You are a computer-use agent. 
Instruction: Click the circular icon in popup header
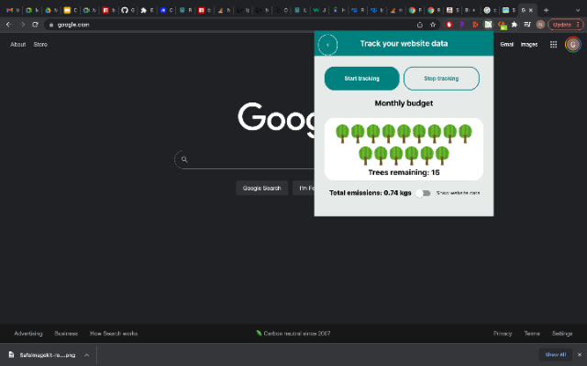327,45
